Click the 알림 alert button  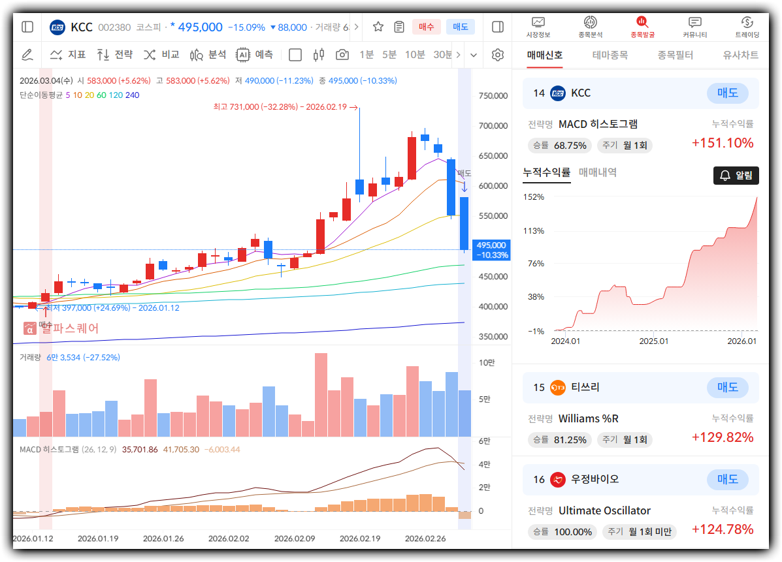coord(736,176)
